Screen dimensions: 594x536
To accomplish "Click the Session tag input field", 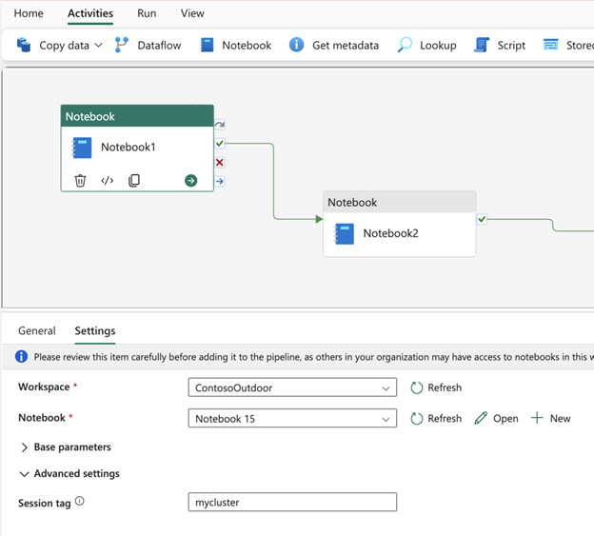I will (292, 502).
